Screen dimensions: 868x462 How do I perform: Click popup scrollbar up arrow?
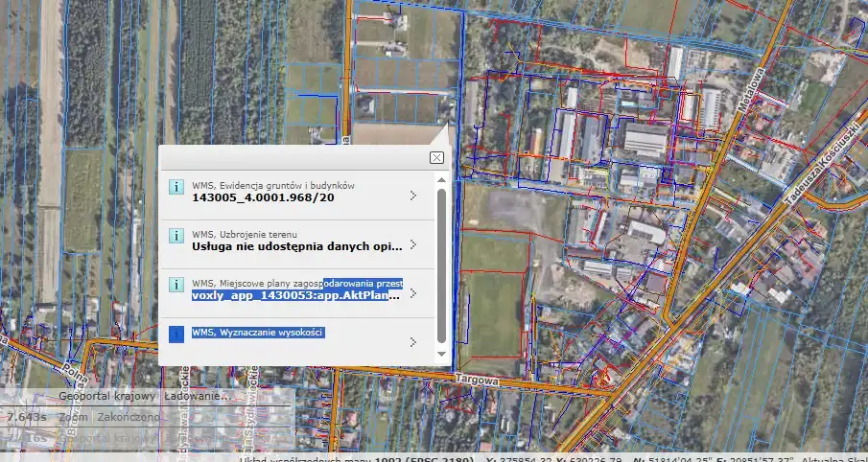coord(441,179)
